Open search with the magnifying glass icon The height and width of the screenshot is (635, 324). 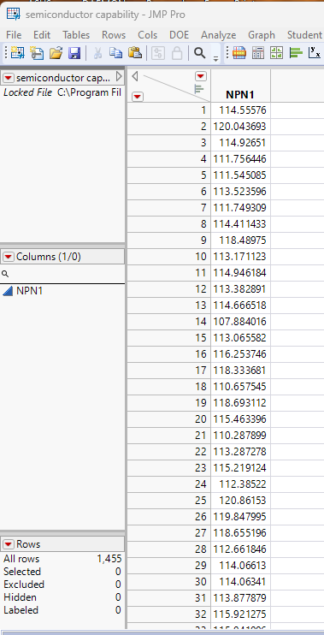click(199, 53)
